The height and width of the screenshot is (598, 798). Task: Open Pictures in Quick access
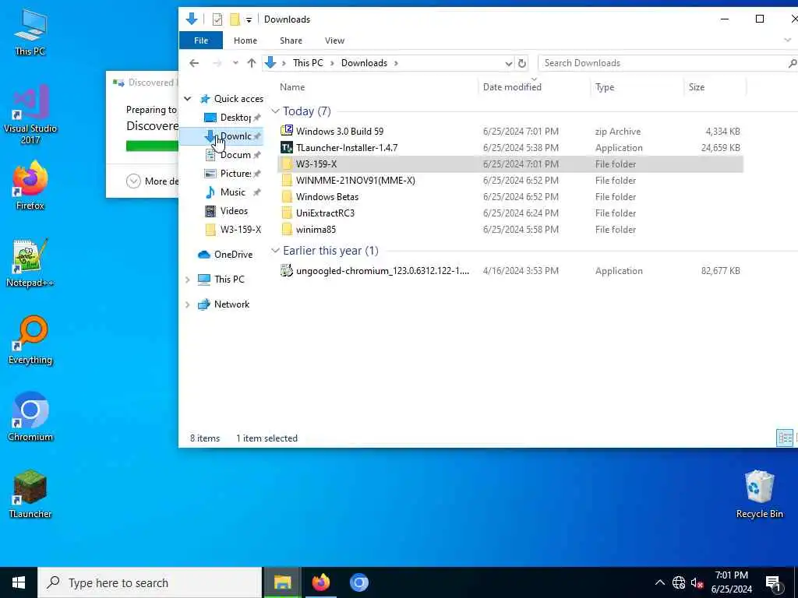pyautogui.click(x=232, y=174)
